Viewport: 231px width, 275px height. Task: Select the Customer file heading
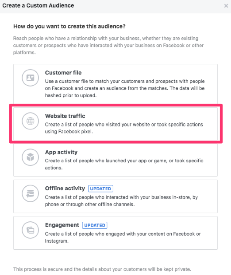pyautogui.click(x=63, y=73)
